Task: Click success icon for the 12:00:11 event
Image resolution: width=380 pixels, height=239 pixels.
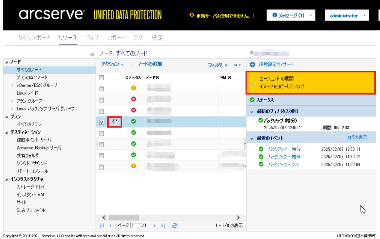Action: (x=261, y=149)
